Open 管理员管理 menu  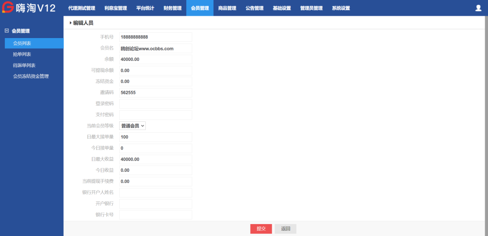(311, 8)
